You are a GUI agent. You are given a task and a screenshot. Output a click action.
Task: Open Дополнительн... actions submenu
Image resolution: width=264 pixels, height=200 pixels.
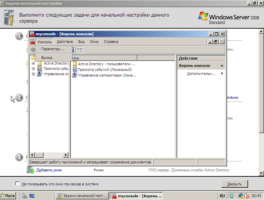201,74
